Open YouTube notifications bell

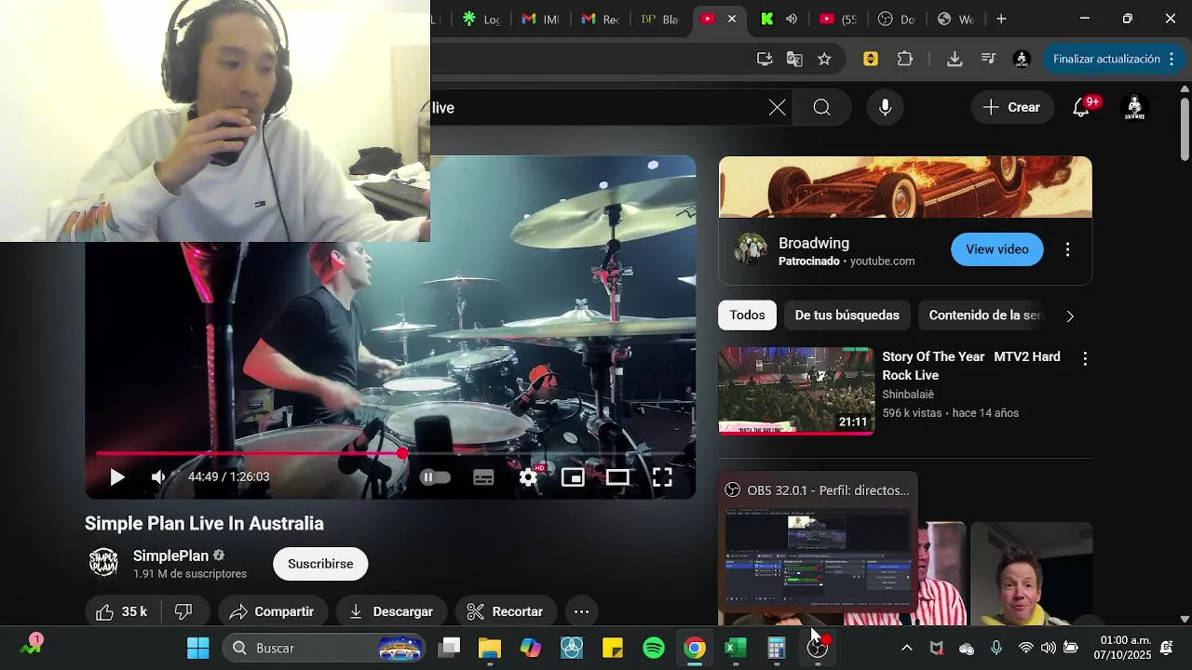pyautogui.click(x=1082, y=108)
